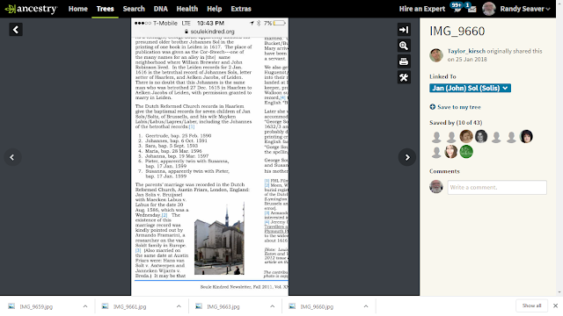Open the Randy Seaver account dropdown
563x316 pixels.
click(x=525, y=9)
